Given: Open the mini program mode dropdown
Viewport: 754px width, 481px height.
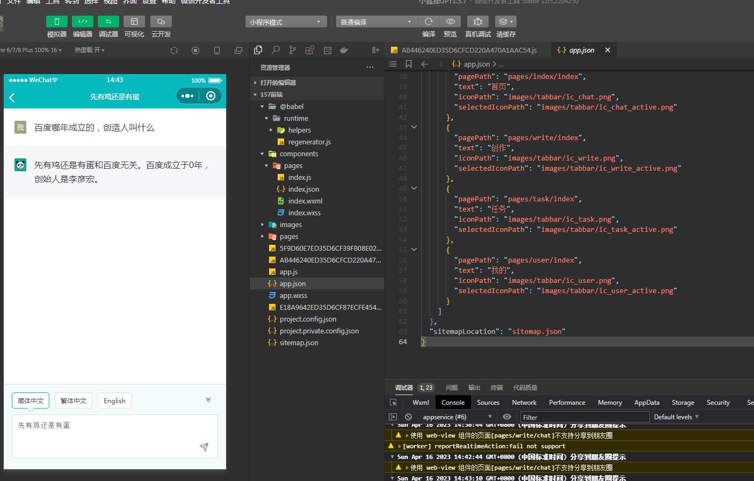Looking at the screenshot, I should point(286,22).
